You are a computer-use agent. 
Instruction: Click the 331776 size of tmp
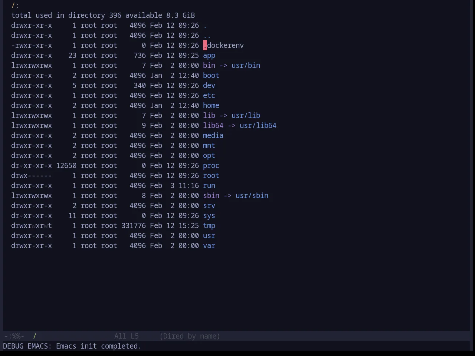[134, 226]
